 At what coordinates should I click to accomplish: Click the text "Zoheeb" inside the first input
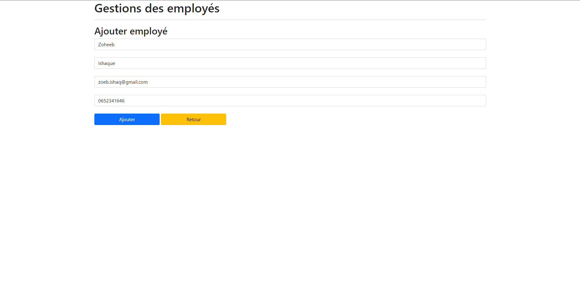click(x=106, y=45)
